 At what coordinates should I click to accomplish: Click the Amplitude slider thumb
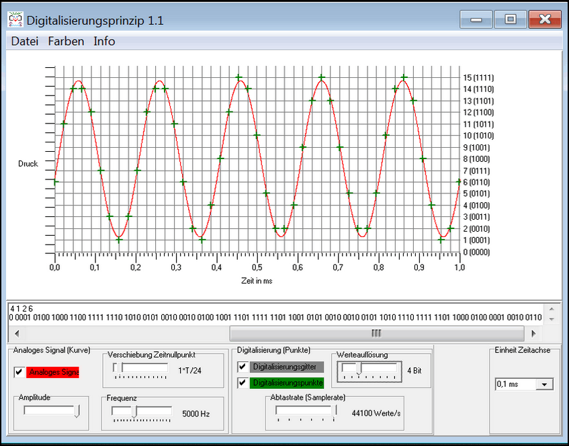(x=77, y=411)
